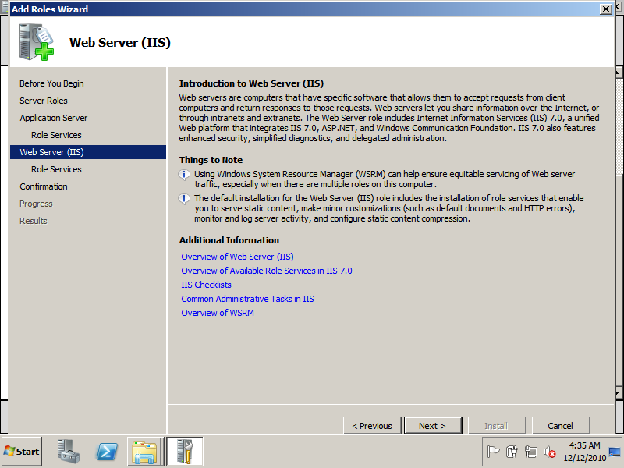This screenshot has width=624, height=468.
Task: Click the info icon beside the WSRM note
Action: pyautogui.click(x=184, y=175)
